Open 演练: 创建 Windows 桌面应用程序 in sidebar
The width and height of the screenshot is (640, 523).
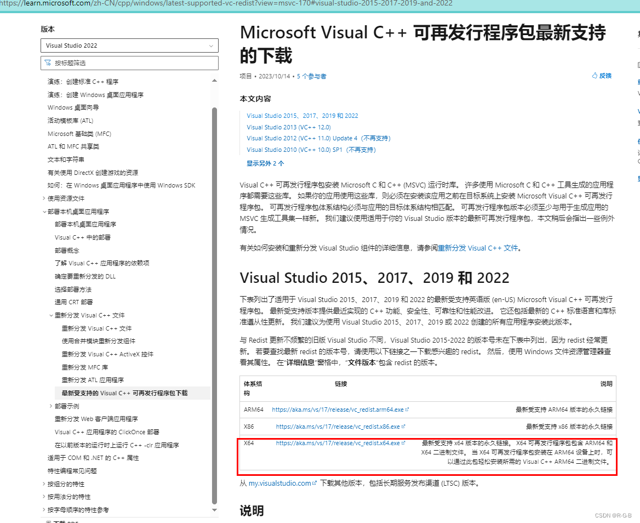95,95
